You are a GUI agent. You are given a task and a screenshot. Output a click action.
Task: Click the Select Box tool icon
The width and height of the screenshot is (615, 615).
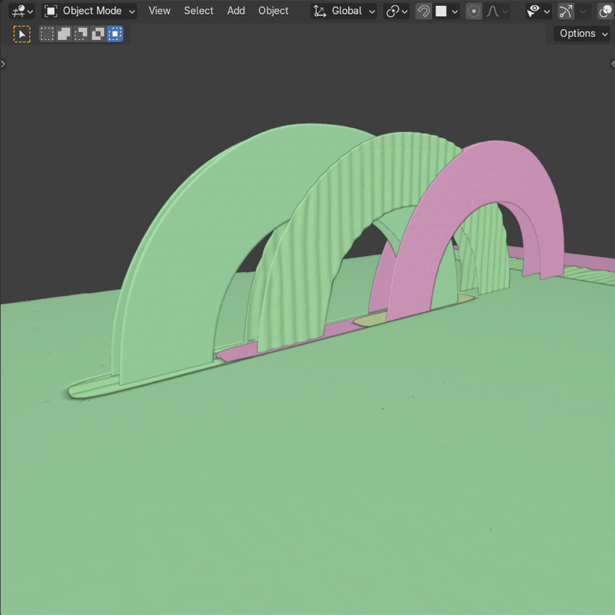coord(22,34)
